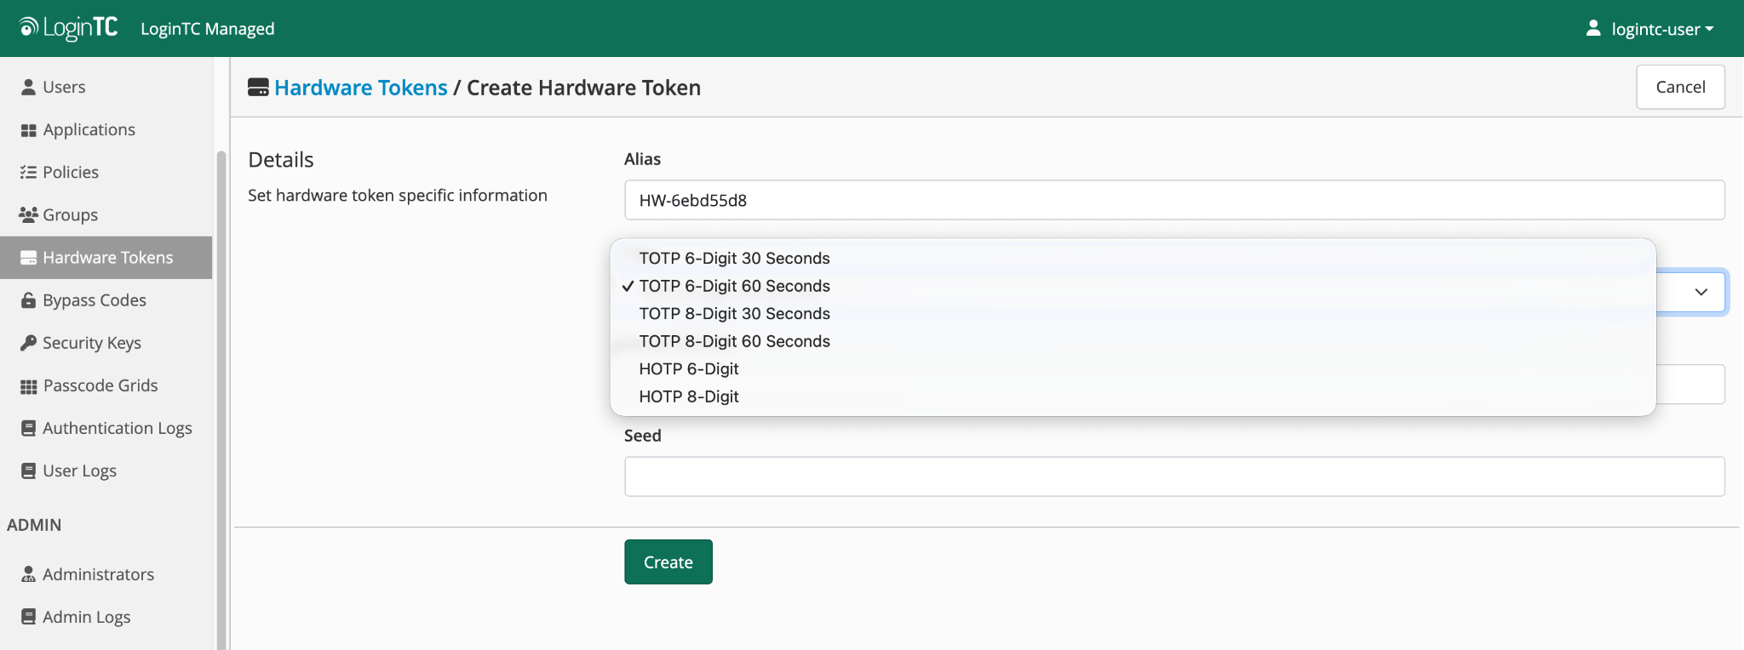Click the User Logs book icon
This screenshot has width=1744, height=650.
[28, 470]
